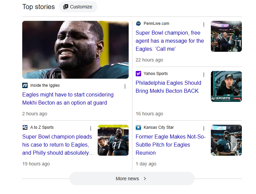Click the PennLive.com favicon
The width and height of the screenshot is (256, 194).
tap(138, 24)
